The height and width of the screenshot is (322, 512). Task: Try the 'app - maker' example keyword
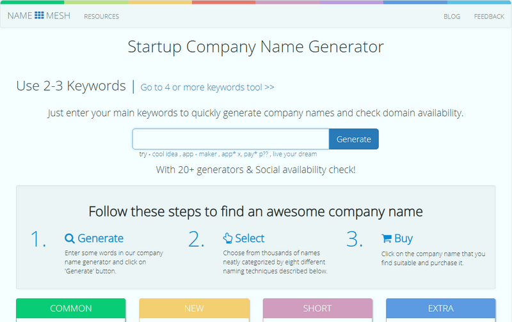pos(199,154)
